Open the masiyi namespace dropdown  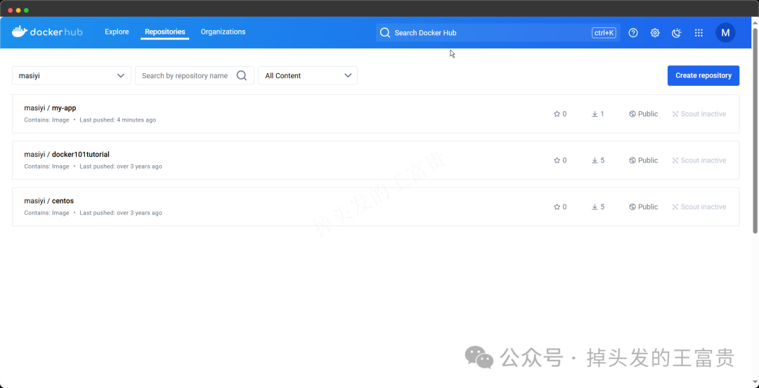(x=72, y=76)
